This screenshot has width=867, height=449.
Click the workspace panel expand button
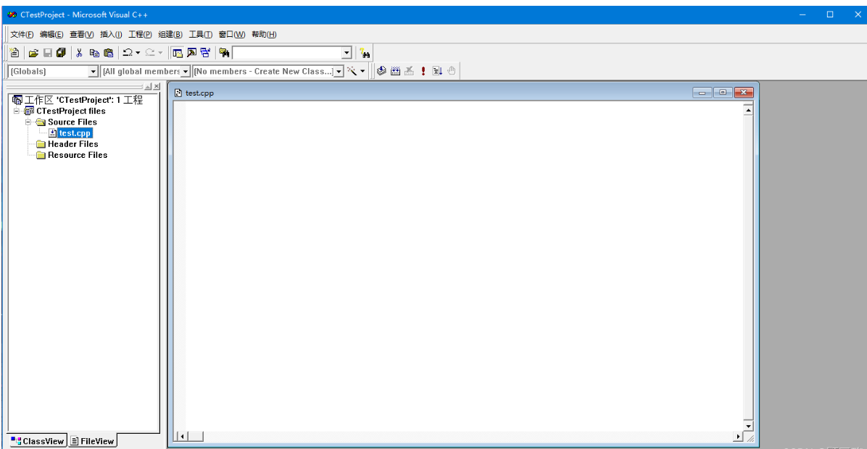(x=148, y=87)
